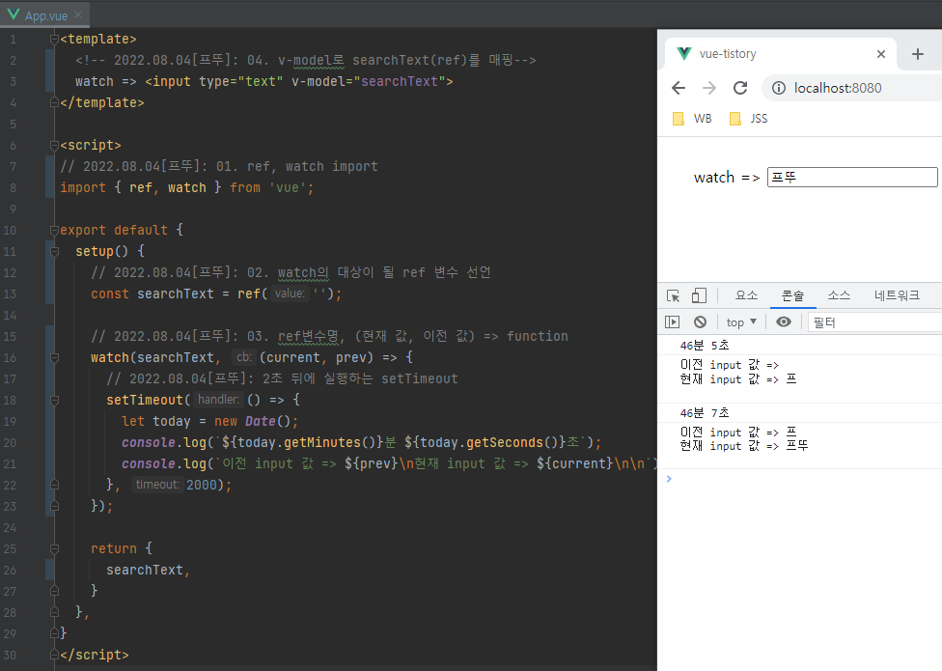This screenshot has width=942, height=671.
Task: Close the App.vue editor tab
Action: (x=78, y=14)
